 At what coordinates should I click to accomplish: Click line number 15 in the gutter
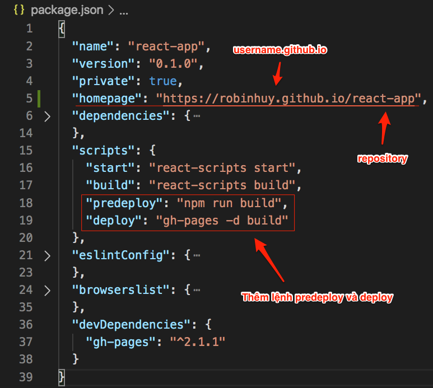[x=26, y=151]
